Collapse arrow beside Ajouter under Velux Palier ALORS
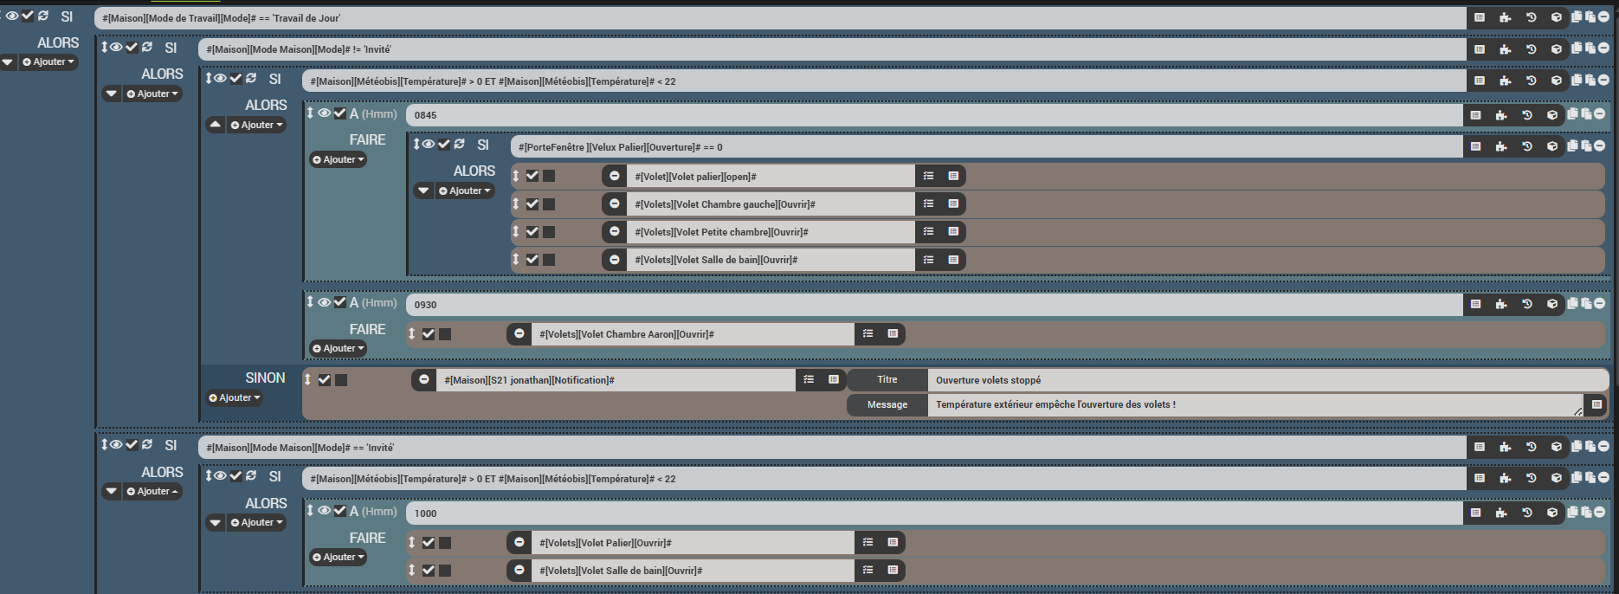The width and height of the screenshot is (1619, 594). [423, 190]
